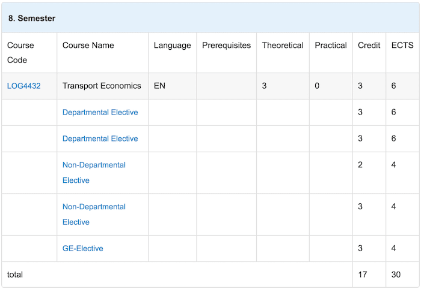This screenshot has width=421, height=289.
Task: Select the Theoretical column header
Action: (283, 53)
